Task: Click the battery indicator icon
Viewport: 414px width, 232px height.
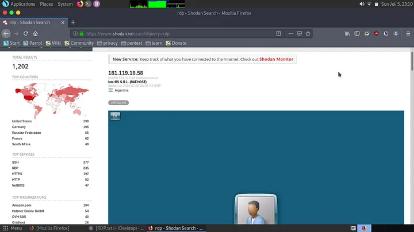Action: (x=376, y=4)
